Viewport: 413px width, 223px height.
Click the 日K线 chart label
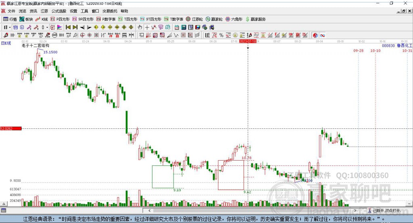click(x=6, y=43)
